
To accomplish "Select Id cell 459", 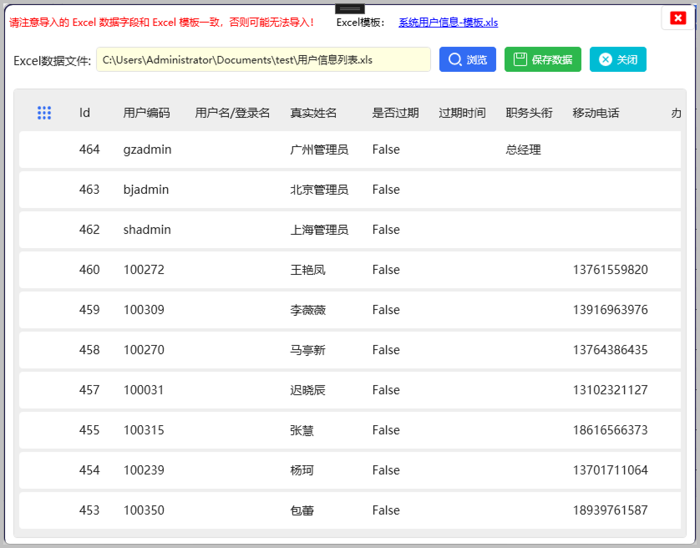I will click(x=89, y=310).
